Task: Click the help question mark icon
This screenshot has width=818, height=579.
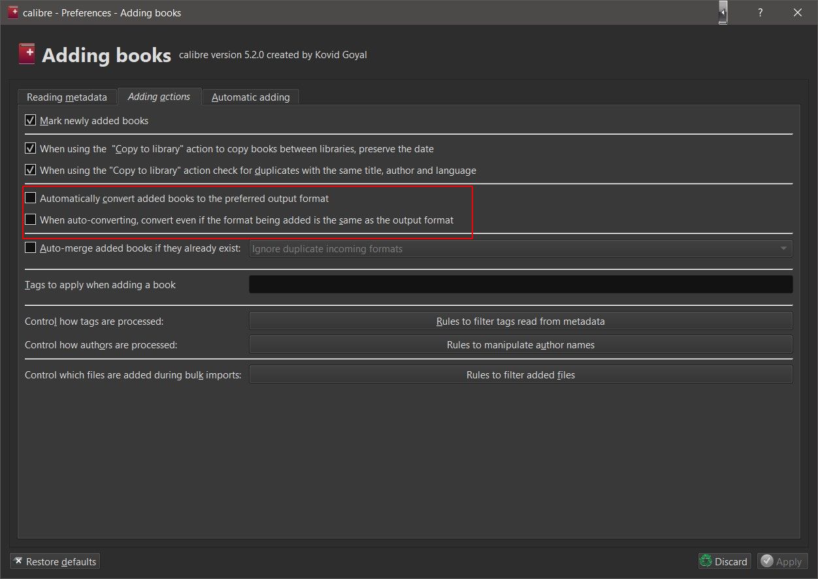Action: pos(760,12)
